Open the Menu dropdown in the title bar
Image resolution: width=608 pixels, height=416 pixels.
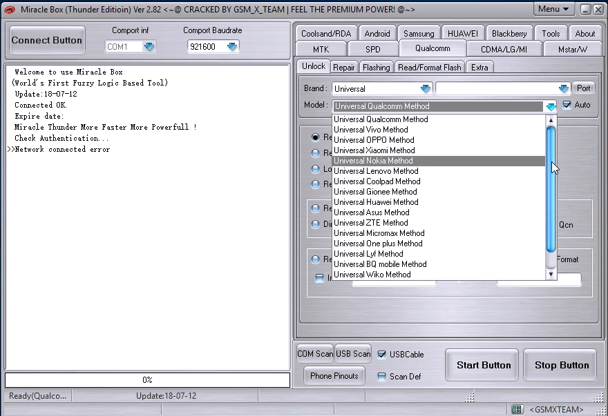[553, 9]
